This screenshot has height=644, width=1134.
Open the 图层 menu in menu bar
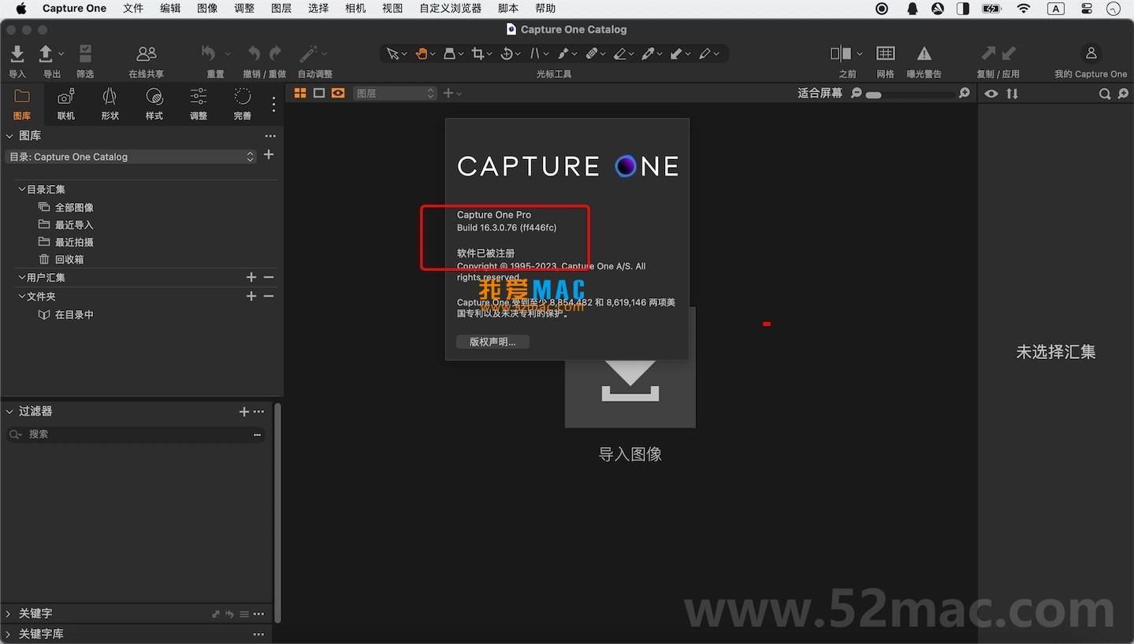click(x=281, y=9)
